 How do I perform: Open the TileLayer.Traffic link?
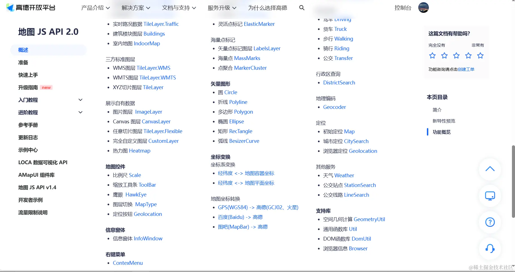[161, 24]
